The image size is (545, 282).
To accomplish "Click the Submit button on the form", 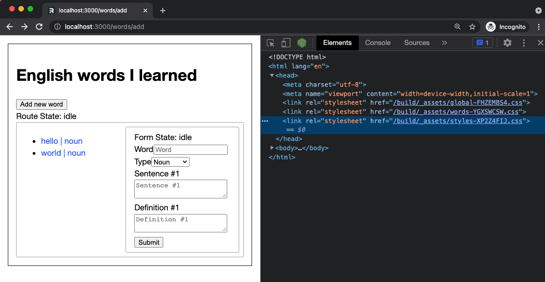I will 149,242.
